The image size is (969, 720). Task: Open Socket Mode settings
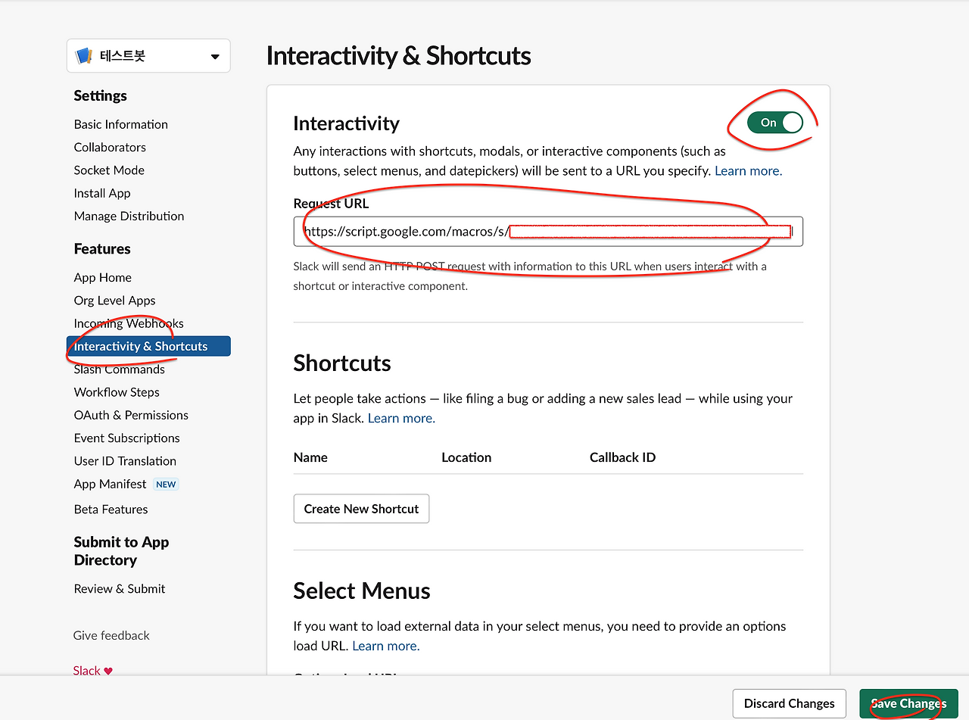pyautogui.click(x=109, y=170)
